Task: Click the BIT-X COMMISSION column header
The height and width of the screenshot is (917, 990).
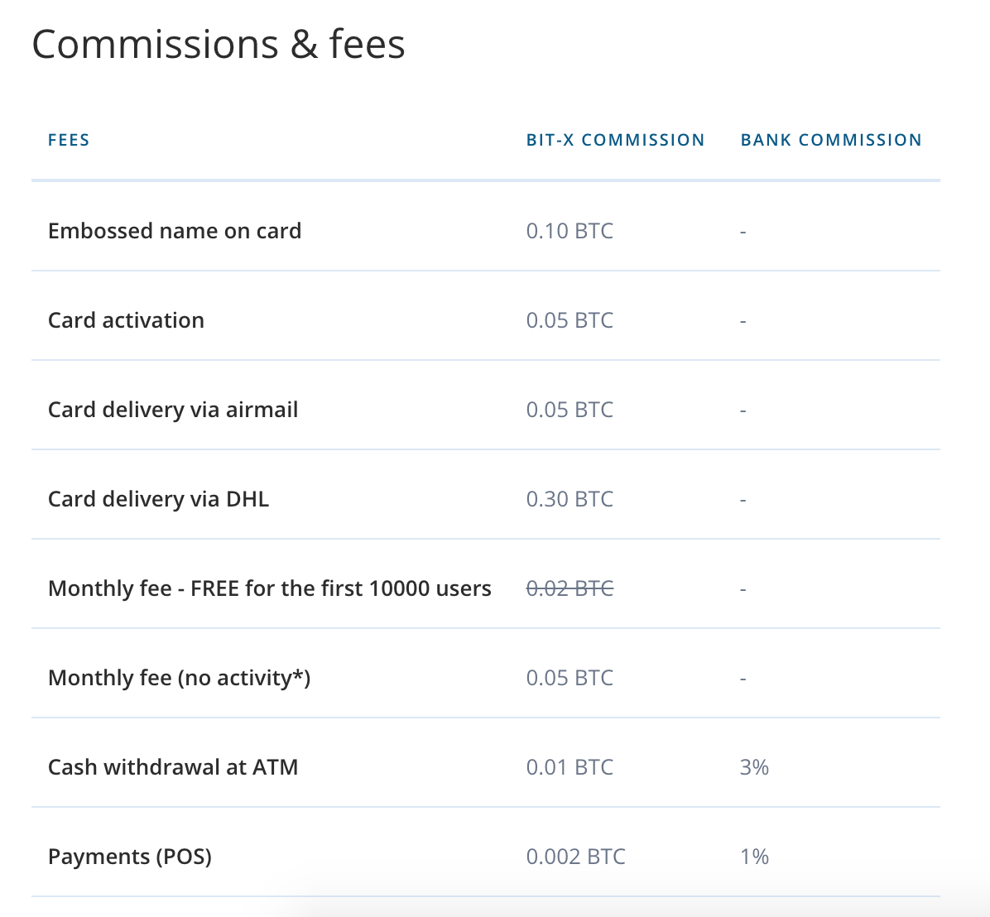Action: tap(616, 140)
